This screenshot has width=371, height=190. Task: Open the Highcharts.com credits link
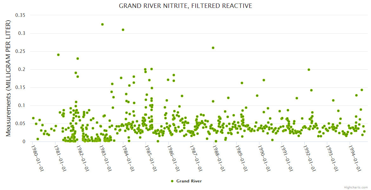click(356, 187)
